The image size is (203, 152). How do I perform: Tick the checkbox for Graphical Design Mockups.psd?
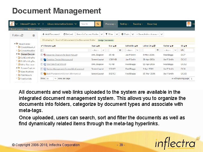[x=41, y=60]
